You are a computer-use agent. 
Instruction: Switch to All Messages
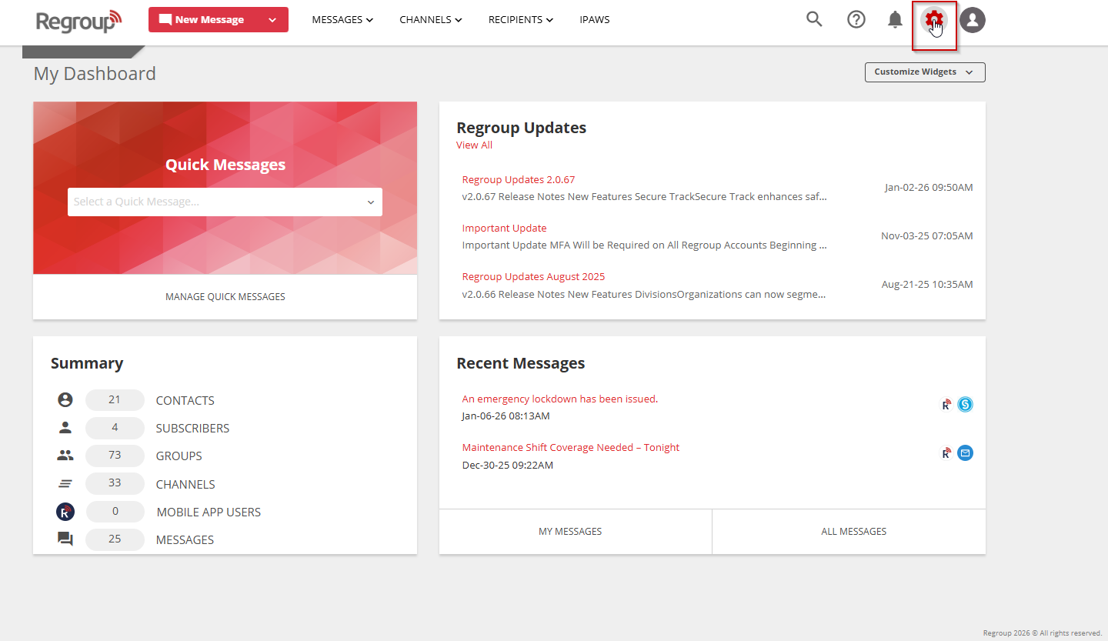coord(849,532)
